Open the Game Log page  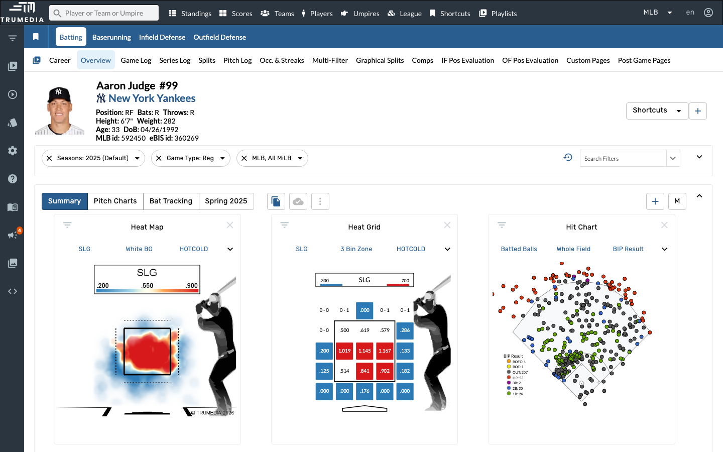pos(136,60)
